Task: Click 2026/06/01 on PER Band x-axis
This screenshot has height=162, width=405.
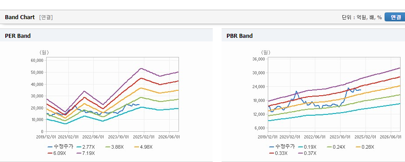Action: 169,137
